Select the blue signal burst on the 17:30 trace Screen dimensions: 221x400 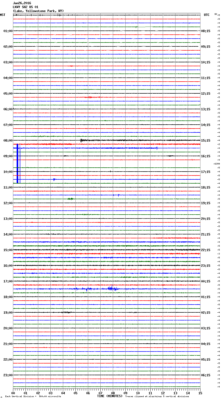pos(112,288)
